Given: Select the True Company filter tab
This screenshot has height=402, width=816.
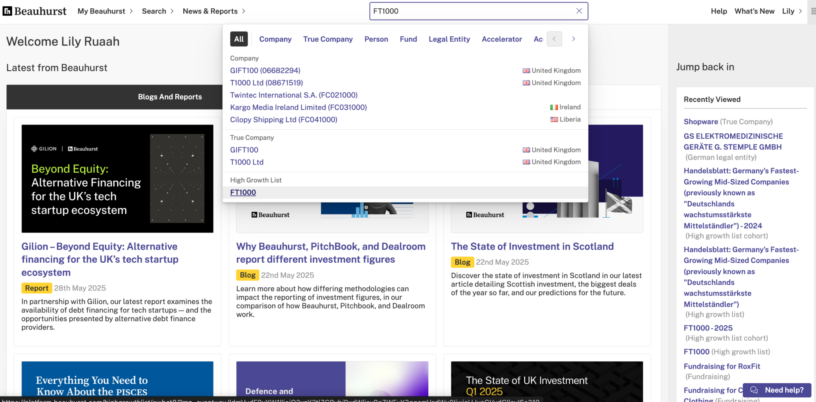Looking at the screenshot, I should (x=328, y=39).
